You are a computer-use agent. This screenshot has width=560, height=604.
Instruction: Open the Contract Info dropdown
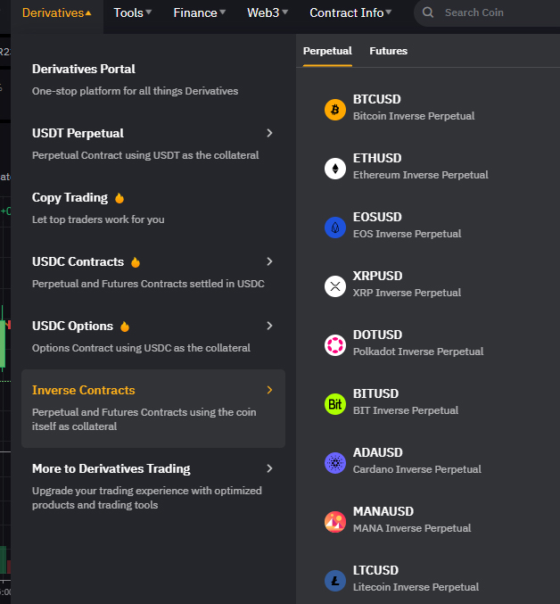pos(350,12)
